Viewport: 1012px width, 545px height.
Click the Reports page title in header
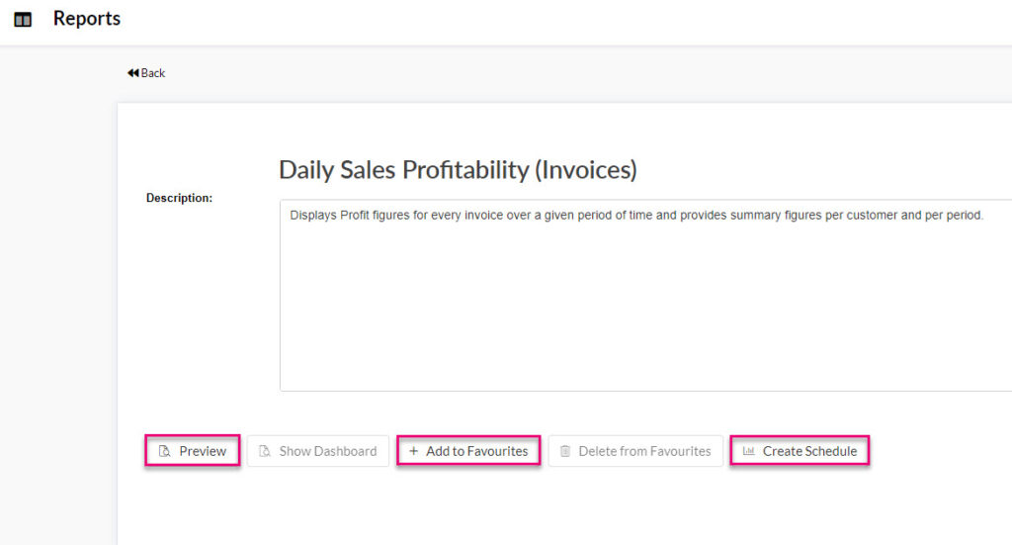pos(87,18)
